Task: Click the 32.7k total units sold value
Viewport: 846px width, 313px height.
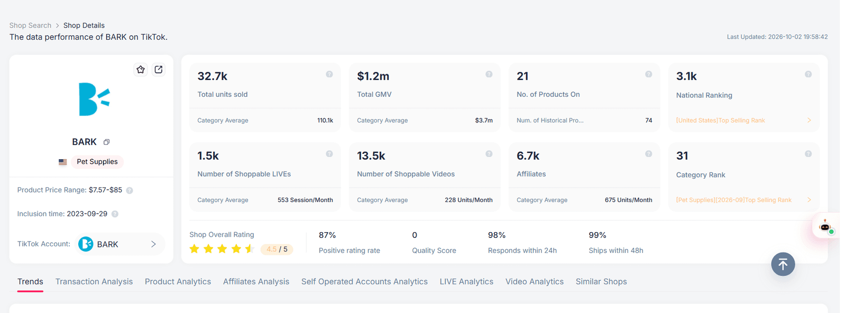Action: [x=213, y=76]
